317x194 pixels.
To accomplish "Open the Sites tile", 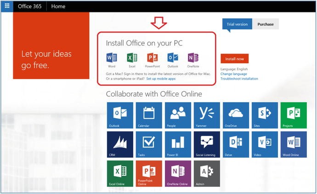I will 265,115.
